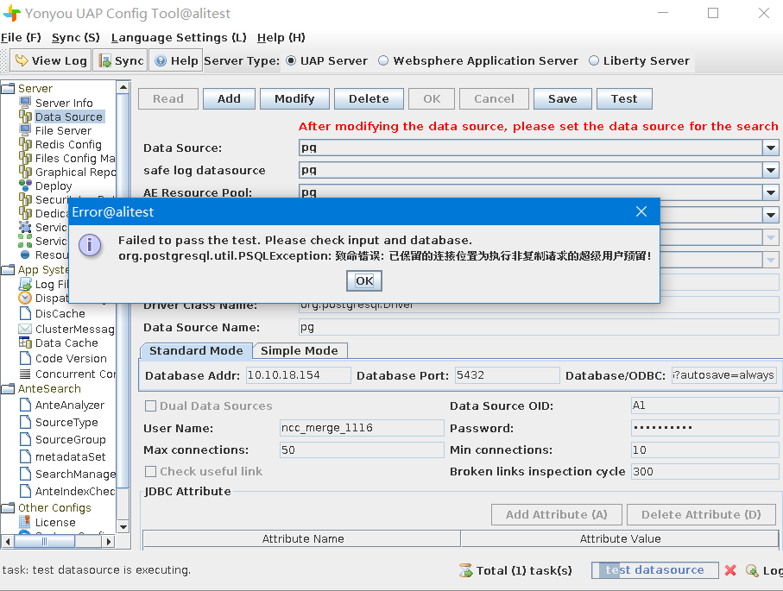783x591 pixels.
Task: Click the tree panel scroll up arrow
Action: [x=123, y=87]
